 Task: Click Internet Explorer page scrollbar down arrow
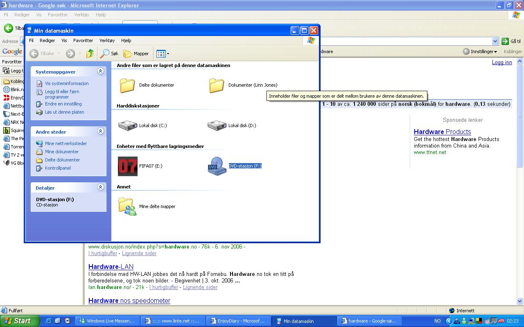click(x=520, y=301)
